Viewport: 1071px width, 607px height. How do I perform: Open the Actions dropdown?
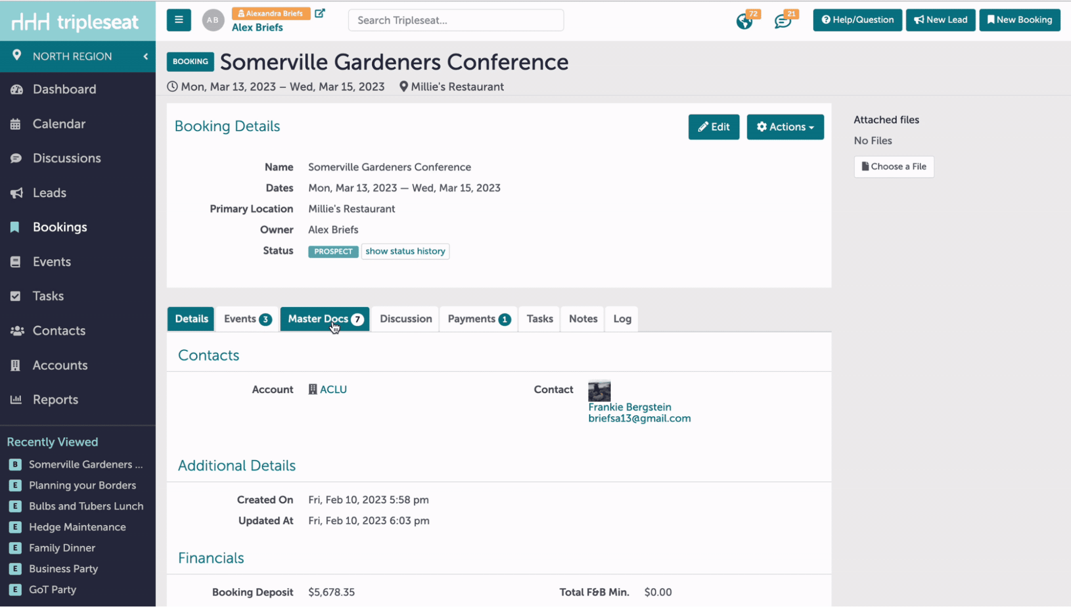pos(785,127)
